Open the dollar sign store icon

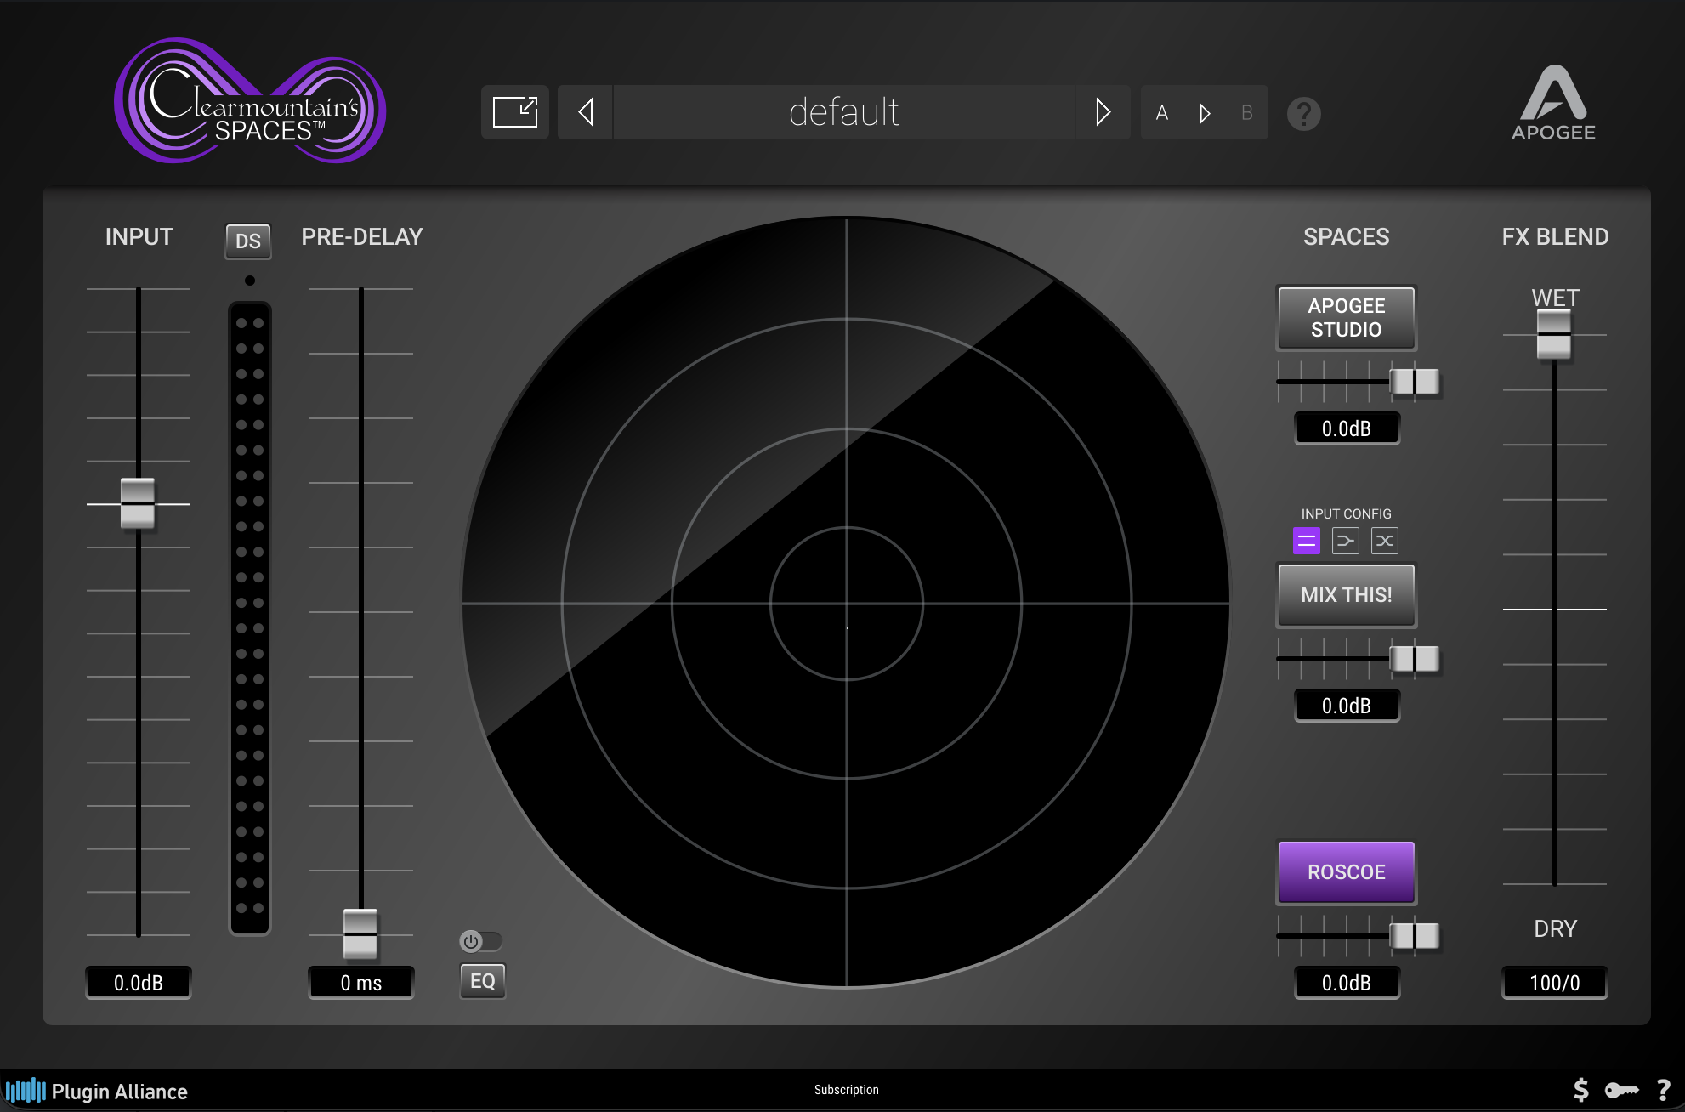coord(1581,1090)
